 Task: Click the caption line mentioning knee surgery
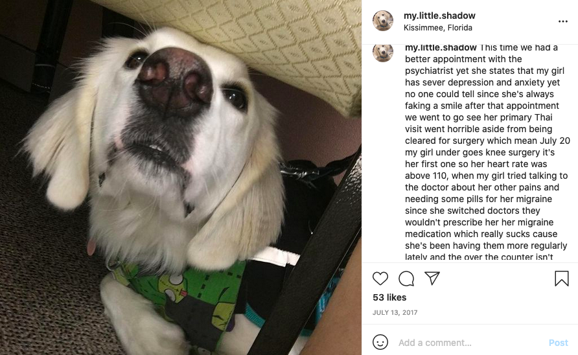pyautogui.click(x=480, y=152)
